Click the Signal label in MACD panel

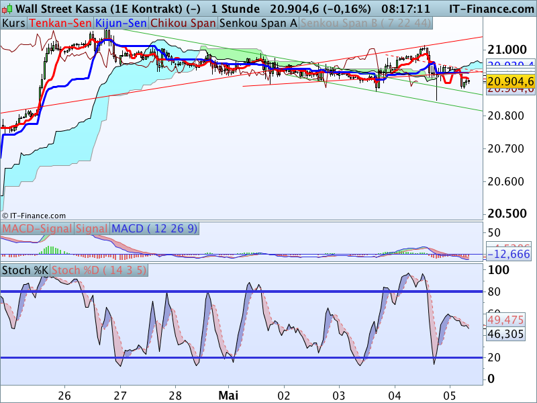pos(91,229)
